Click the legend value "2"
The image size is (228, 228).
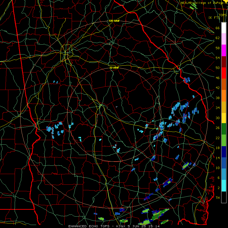tap(219, 188)
